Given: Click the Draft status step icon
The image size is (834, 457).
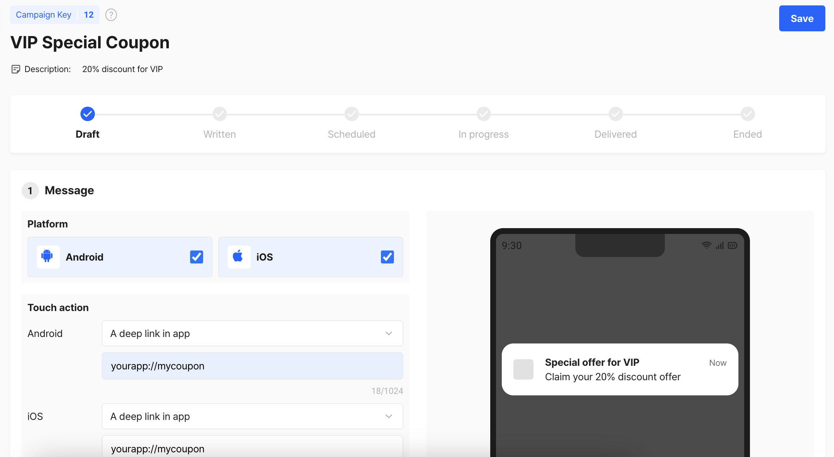Looking at the screenshot, I should (x=87, y=114).
